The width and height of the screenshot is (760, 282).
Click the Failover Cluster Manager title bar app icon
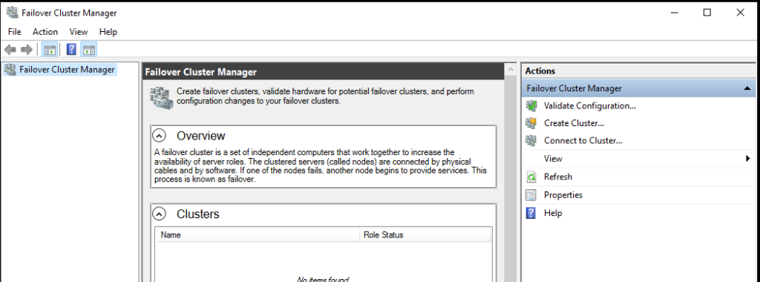[12, 13]
